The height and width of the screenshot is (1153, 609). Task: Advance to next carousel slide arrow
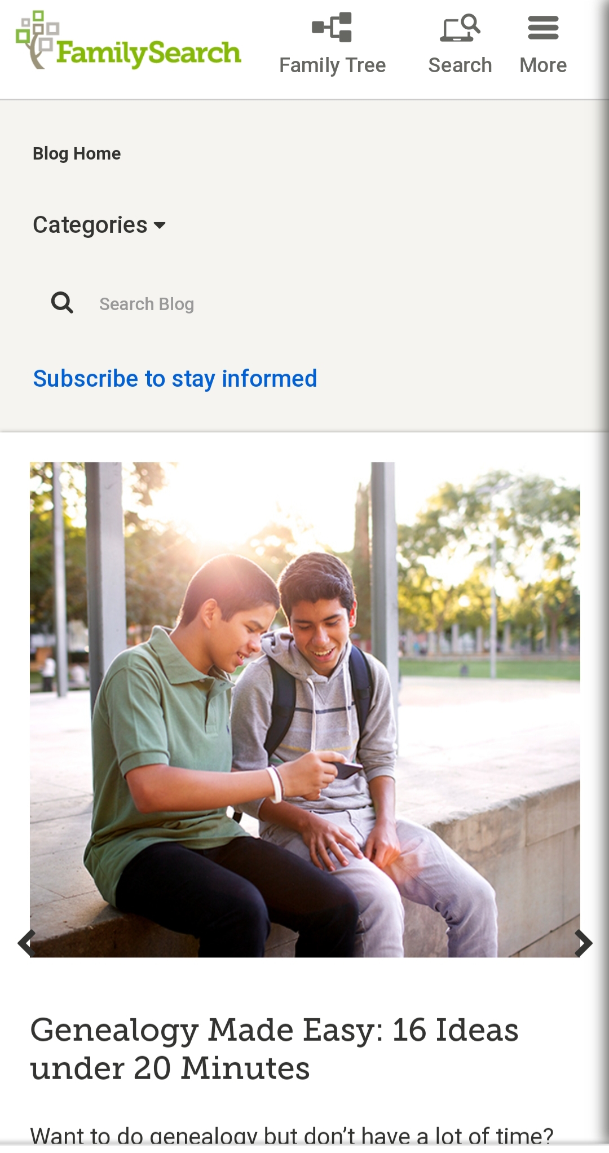tap(583, 943)
